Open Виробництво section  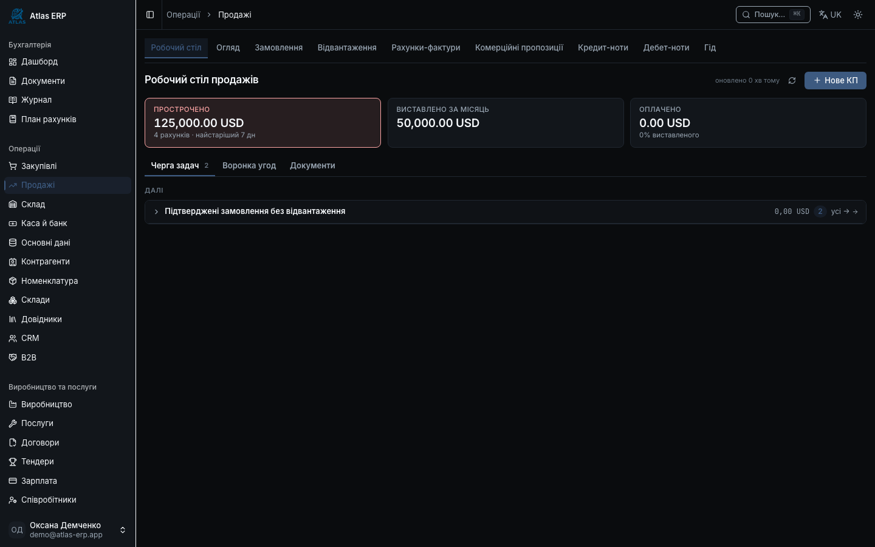[x=67, y=404]
